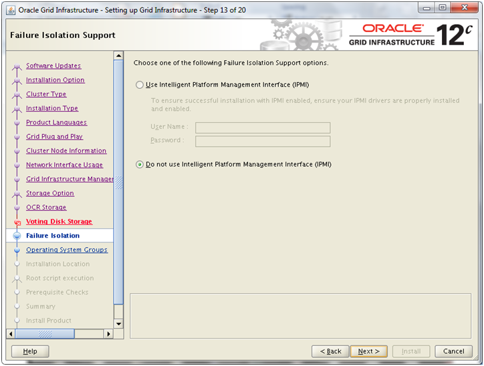The image size is (484, 366).
Task: Jump to Cluster Type step
Action: (46, 94)
